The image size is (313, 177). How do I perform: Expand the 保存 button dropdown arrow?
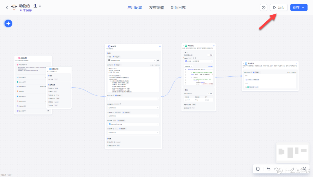tap(303, 7)
